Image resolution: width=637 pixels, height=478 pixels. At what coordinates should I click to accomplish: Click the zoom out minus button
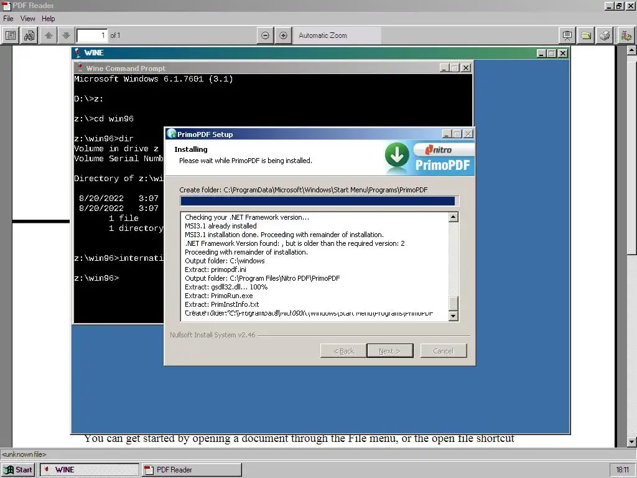point(265,35)
